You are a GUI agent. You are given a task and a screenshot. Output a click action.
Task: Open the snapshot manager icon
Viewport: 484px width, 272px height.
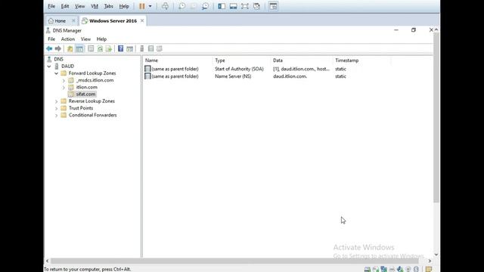[x=205, y=6]
